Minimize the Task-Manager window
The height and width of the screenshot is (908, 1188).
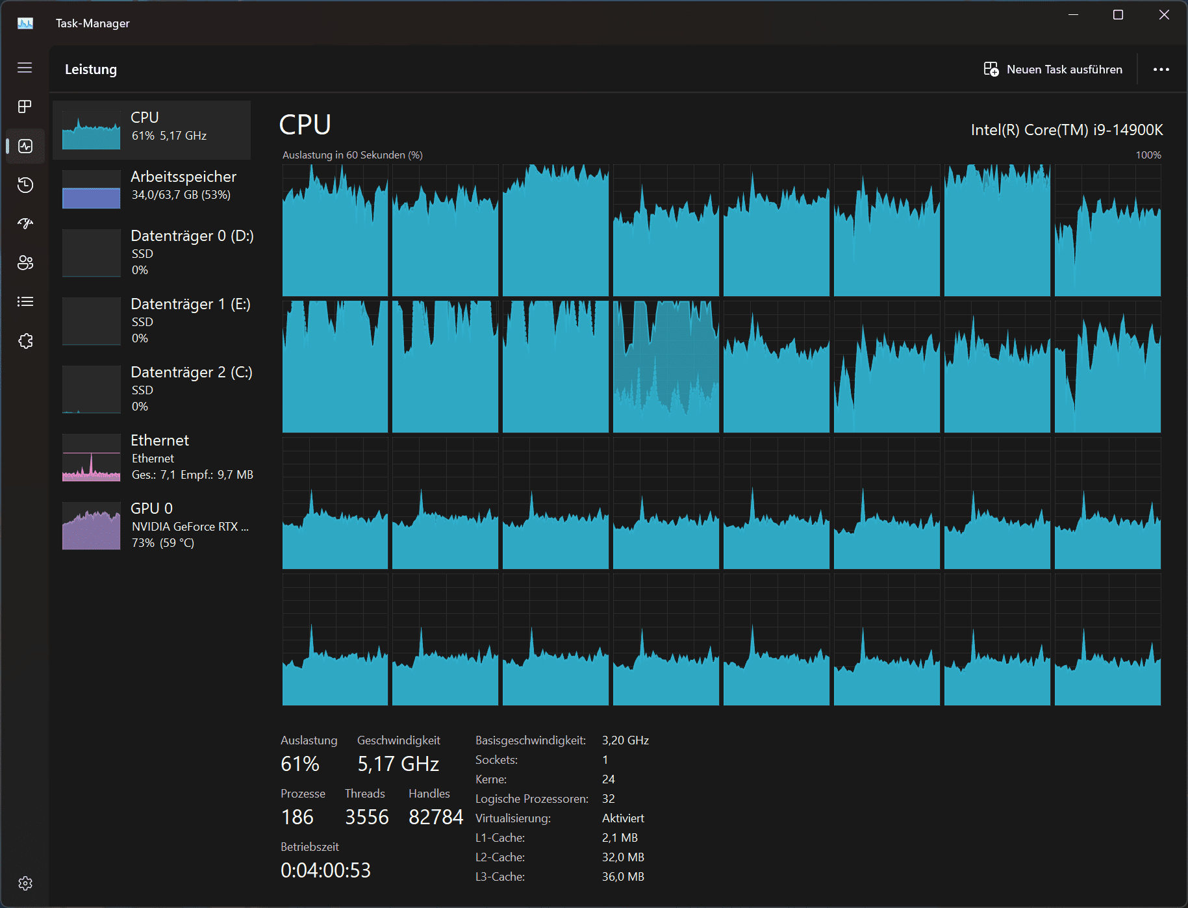coord(1073,15)
